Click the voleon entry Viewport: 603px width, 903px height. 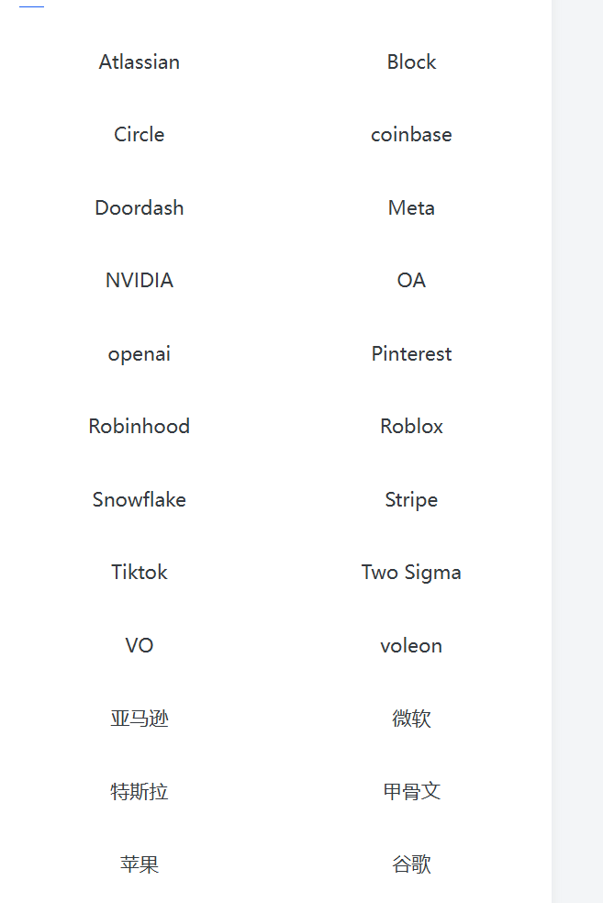tap(411, 646)
